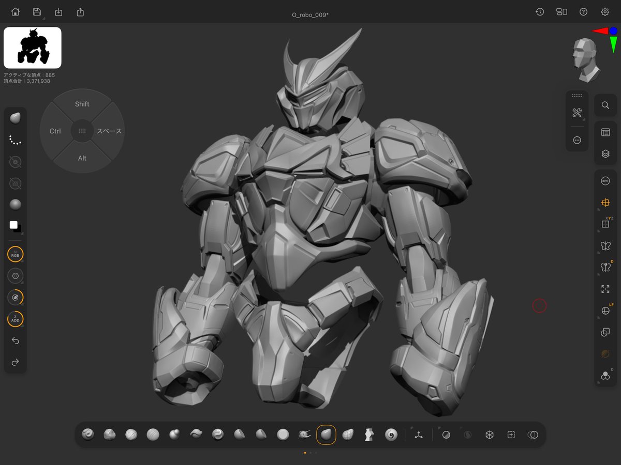Toggle the LF local frame sphere icon
The height and width of the screenshot is (465, 621).
pyautogui.click(x=605, y=311)
